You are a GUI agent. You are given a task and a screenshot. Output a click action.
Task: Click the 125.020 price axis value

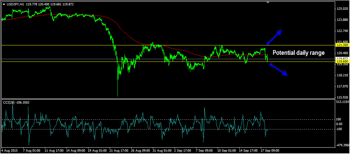[343, 9]
